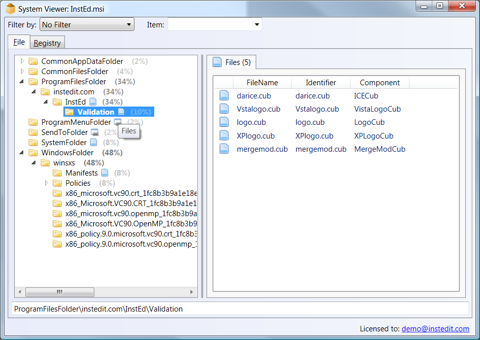Collapse the InstEd tree node
Viewport: 480px width, 340px height.
pyautogui.click(x=46, y=102)
